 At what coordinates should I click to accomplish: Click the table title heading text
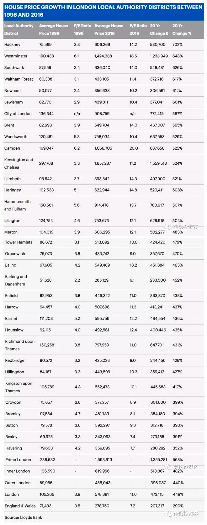(103, 11)
